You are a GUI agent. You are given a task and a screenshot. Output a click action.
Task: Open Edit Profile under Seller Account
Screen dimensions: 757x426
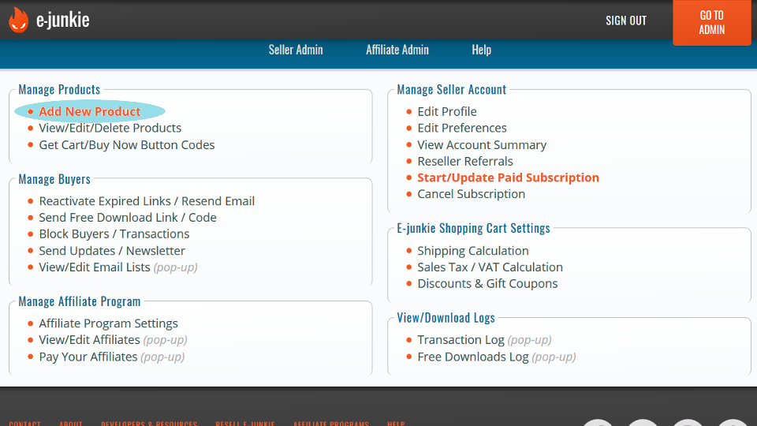(x=447, y=112)
